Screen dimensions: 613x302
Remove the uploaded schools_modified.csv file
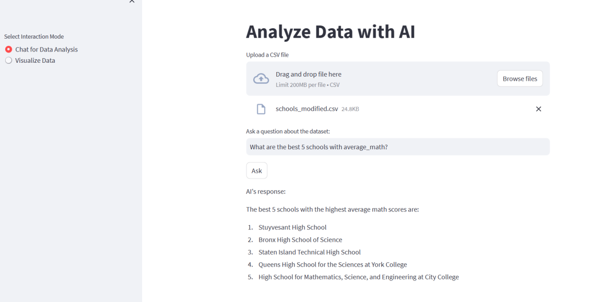(538, 109)
